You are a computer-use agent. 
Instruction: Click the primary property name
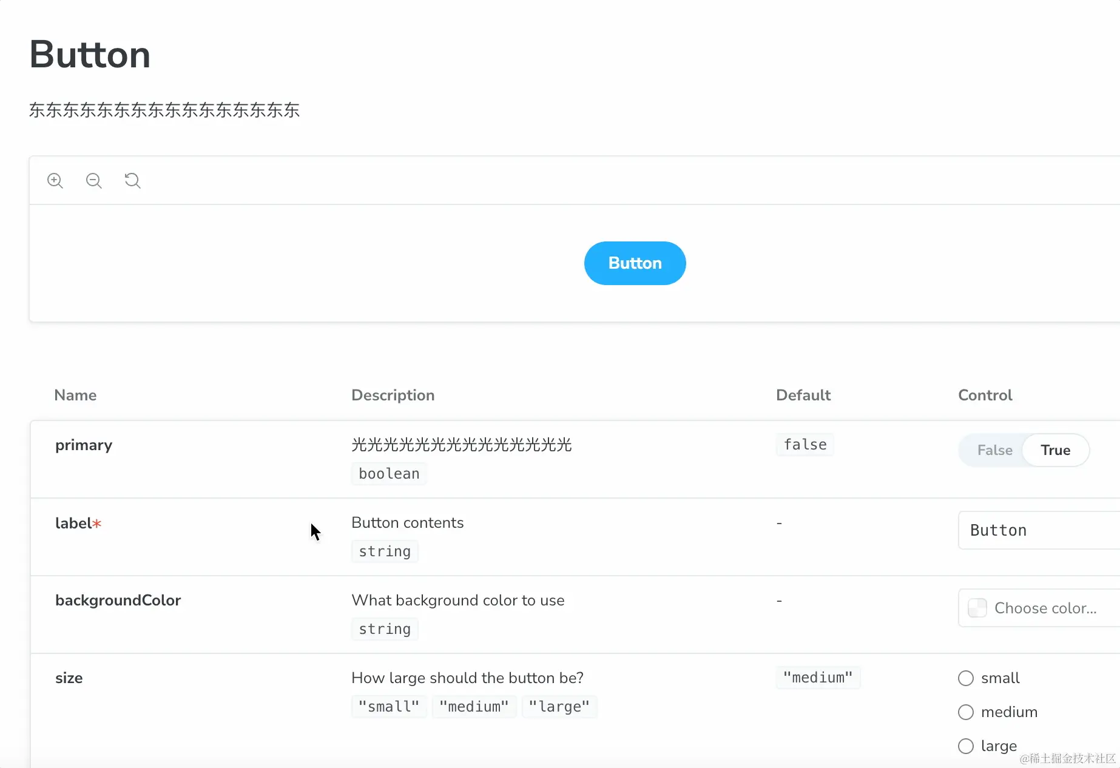84,445
